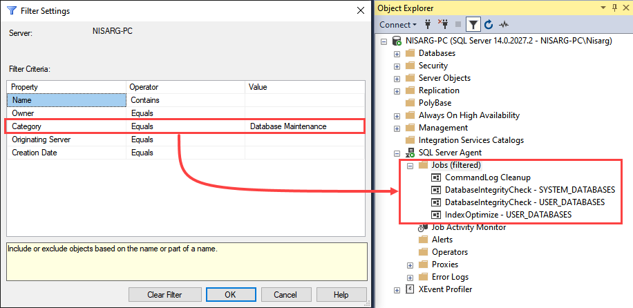Expand the Security folder node

point(397,66)
